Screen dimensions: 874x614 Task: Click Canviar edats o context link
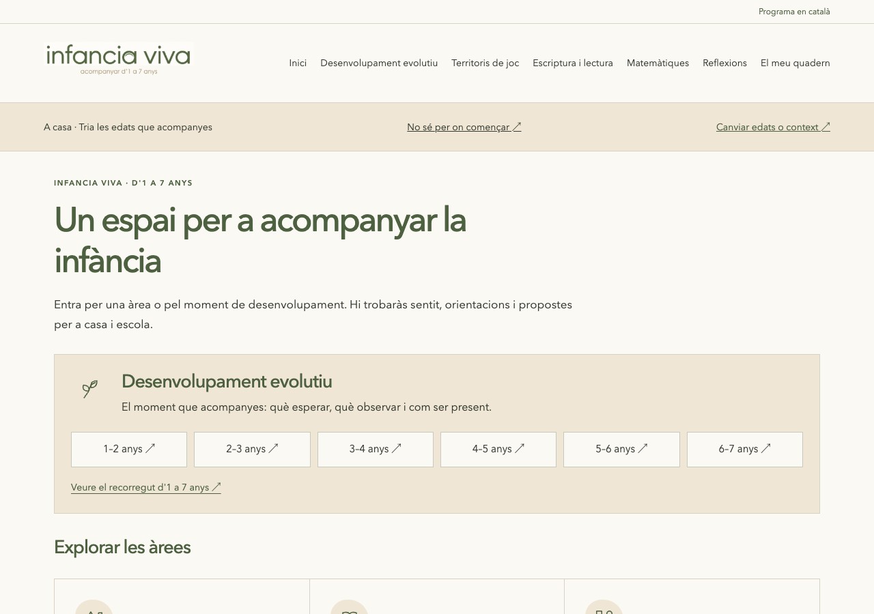pos(773,127)
